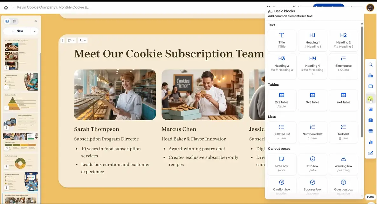The image size is (377, 204).
Task: Go to the home icon
Action: [x=6, y=8]
